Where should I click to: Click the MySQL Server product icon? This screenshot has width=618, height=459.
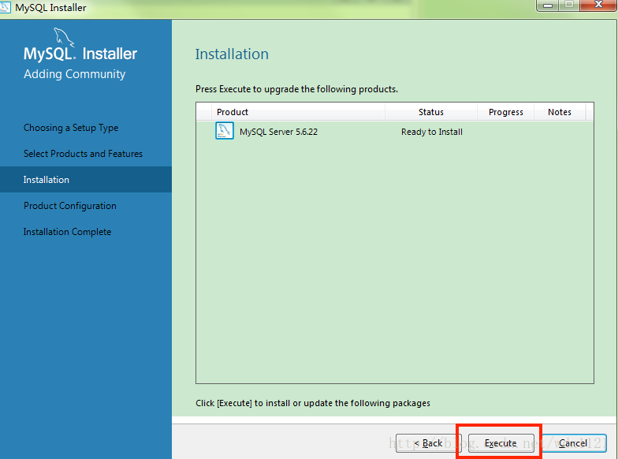coord(224,131)
